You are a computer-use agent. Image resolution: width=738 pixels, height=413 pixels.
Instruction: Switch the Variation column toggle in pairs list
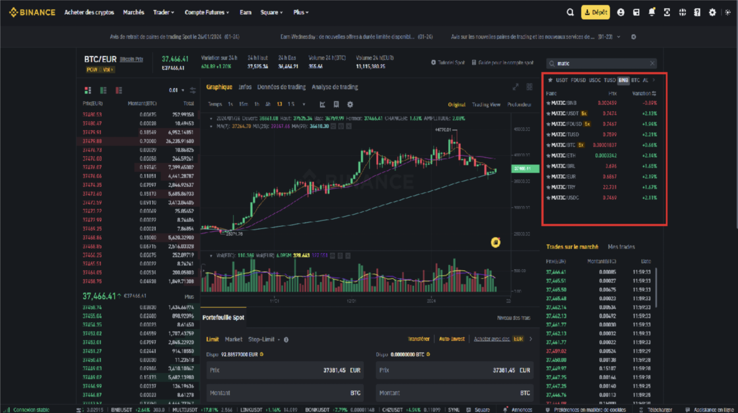pos(654,93)
